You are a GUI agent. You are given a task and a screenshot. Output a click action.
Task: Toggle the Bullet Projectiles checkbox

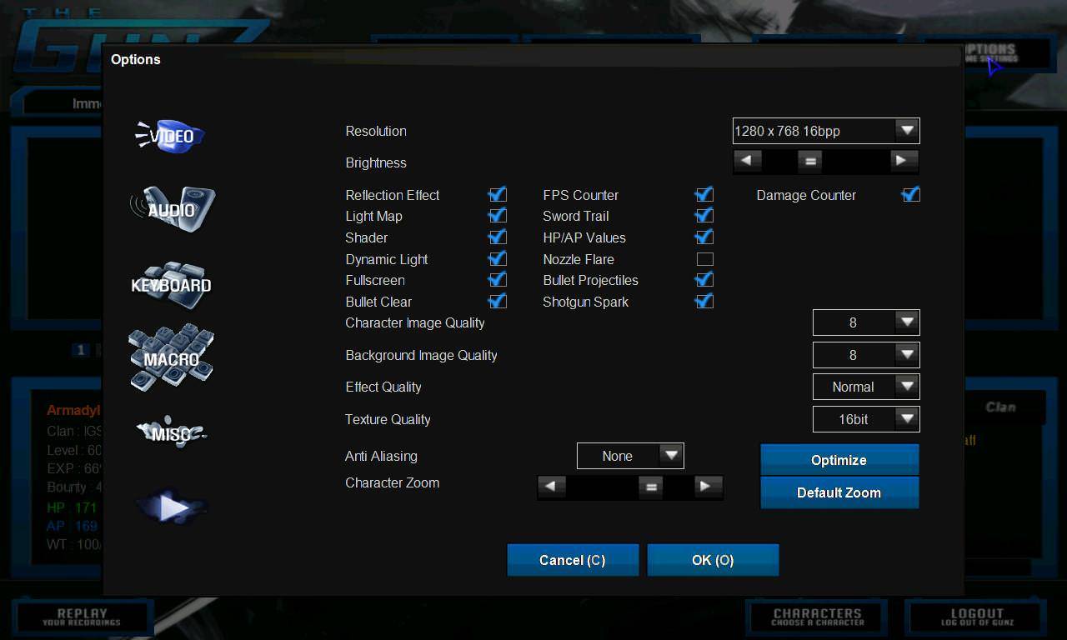(704, 280)
